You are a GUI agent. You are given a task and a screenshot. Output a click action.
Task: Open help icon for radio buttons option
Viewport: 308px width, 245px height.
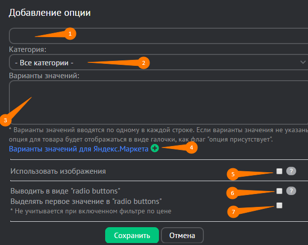(292, 191)
